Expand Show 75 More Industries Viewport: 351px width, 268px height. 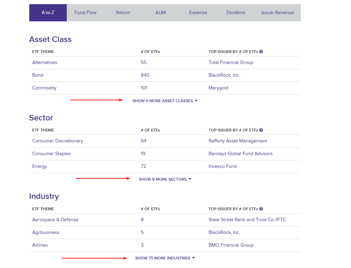[165, 258]
